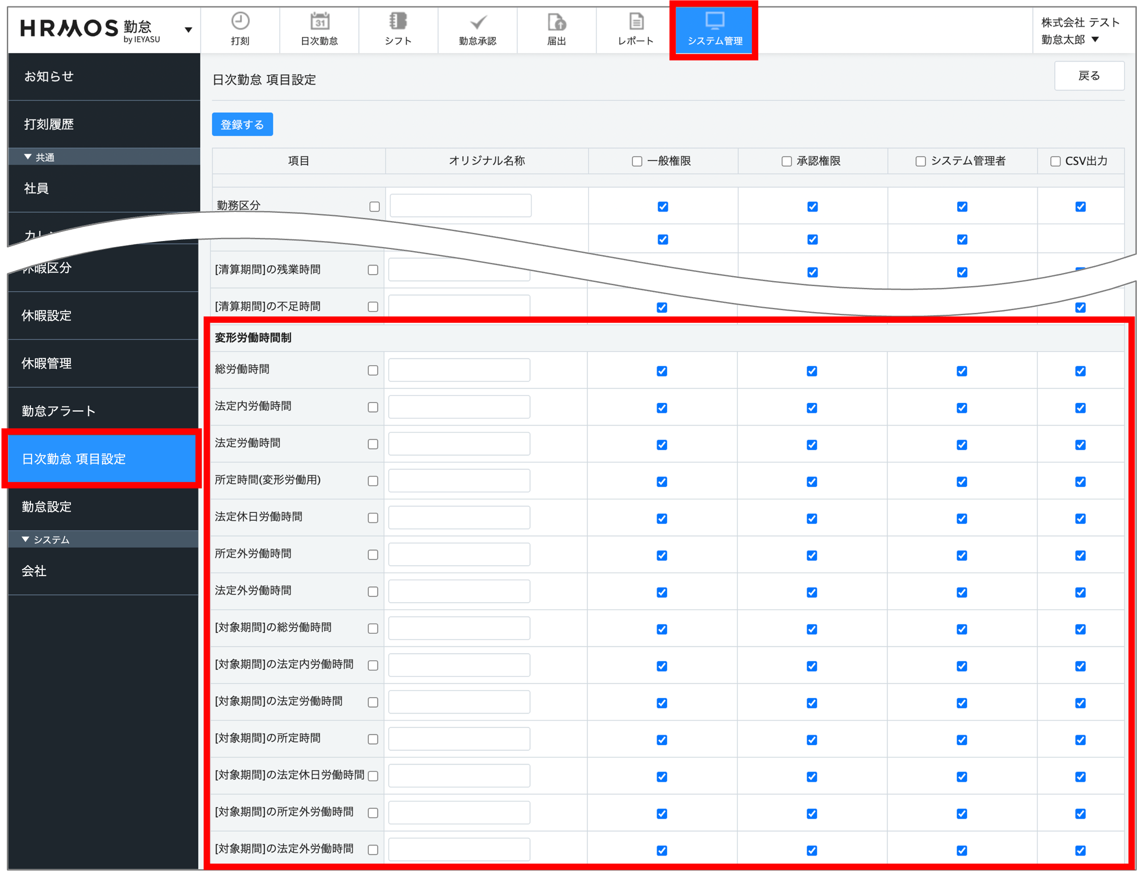Select 勤怠アラート in the sidebar
This screenshot has width=1137, height=871.
(59, 411)
